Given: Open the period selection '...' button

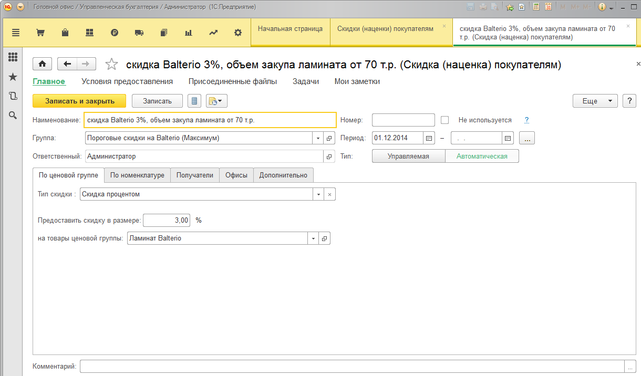Looking at the screenshot, I should pos(527,138).
